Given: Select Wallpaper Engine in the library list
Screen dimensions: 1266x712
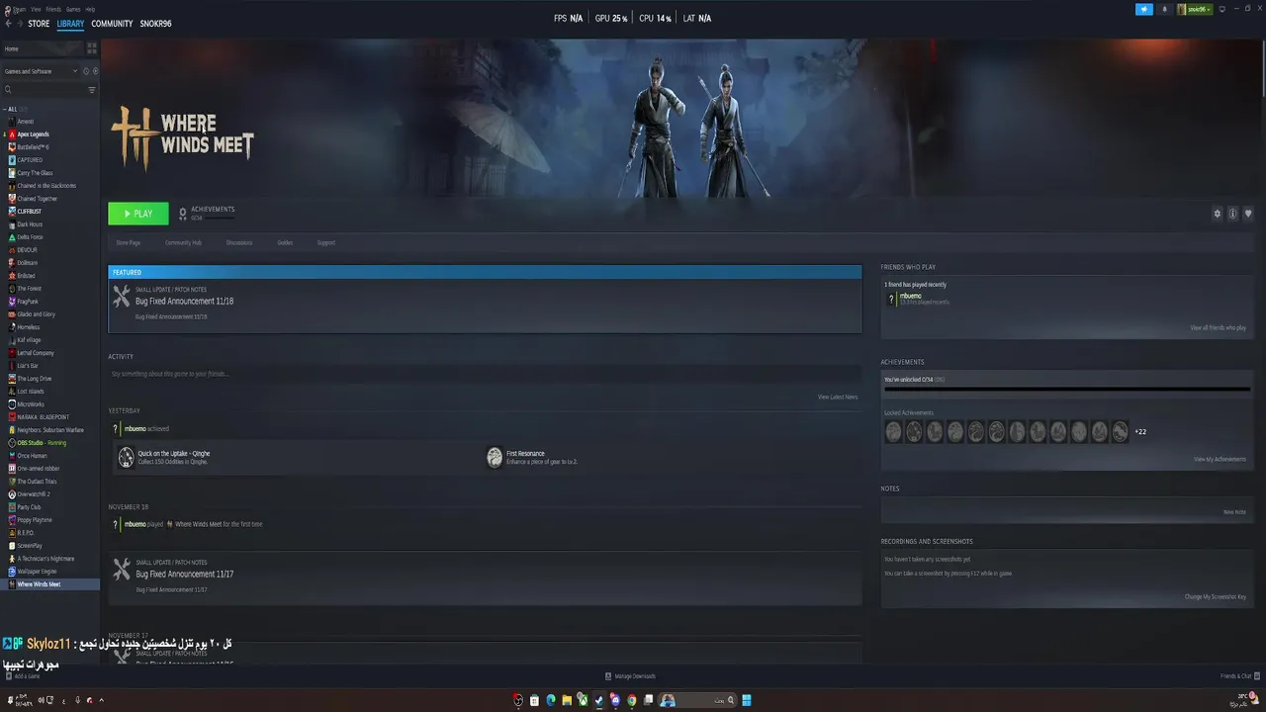Looking at the screenshot, I should point(37,572).
